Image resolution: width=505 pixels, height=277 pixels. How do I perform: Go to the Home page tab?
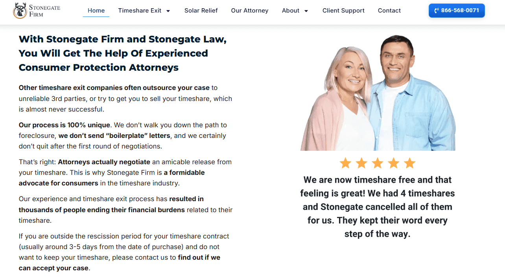point(96,11)
